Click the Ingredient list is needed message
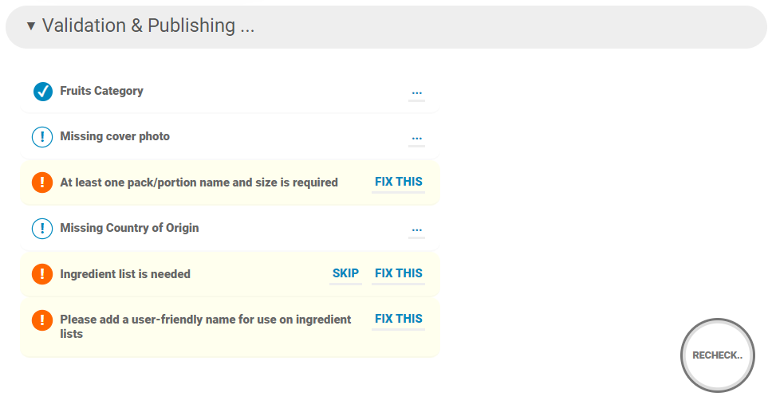Image resolution: width=772 pixels, height=408 pixels. click(x=125, y=274)
